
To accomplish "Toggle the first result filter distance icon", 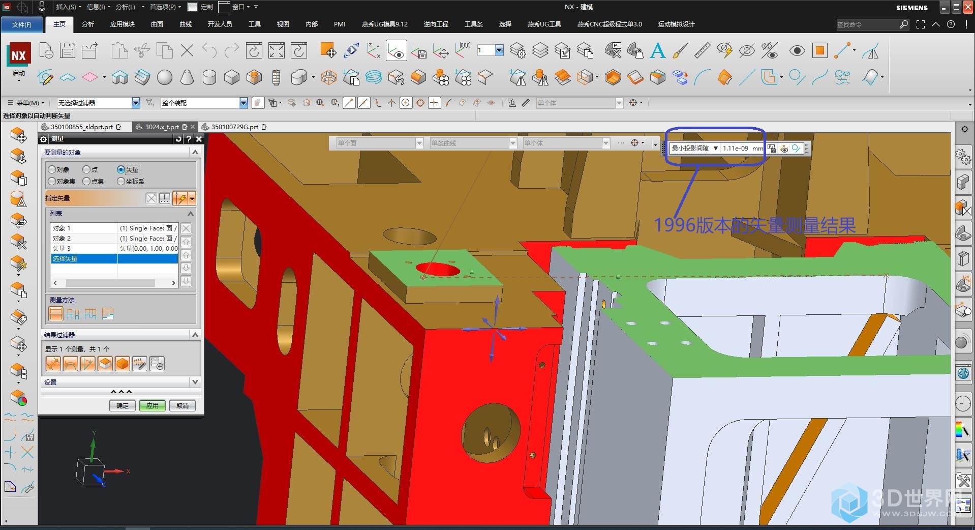I will coord(53,364).
